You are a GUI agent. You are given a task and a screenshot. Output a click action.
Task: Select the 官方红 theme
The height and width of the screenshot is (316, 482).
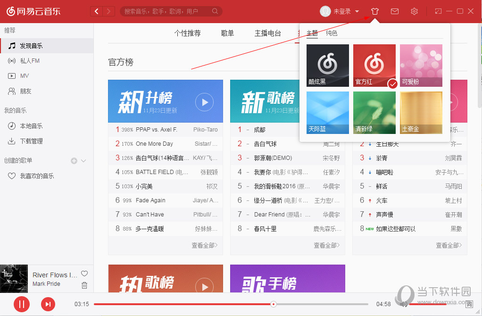(374, 66)
